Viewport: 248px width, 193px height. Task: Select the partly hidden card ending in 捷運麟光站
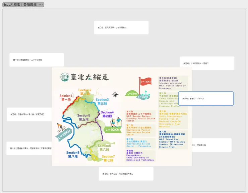click(211, 145)
